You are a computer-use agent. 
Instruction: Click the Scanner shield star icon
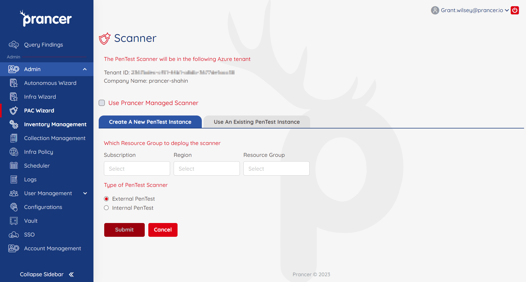coord(105,39)
